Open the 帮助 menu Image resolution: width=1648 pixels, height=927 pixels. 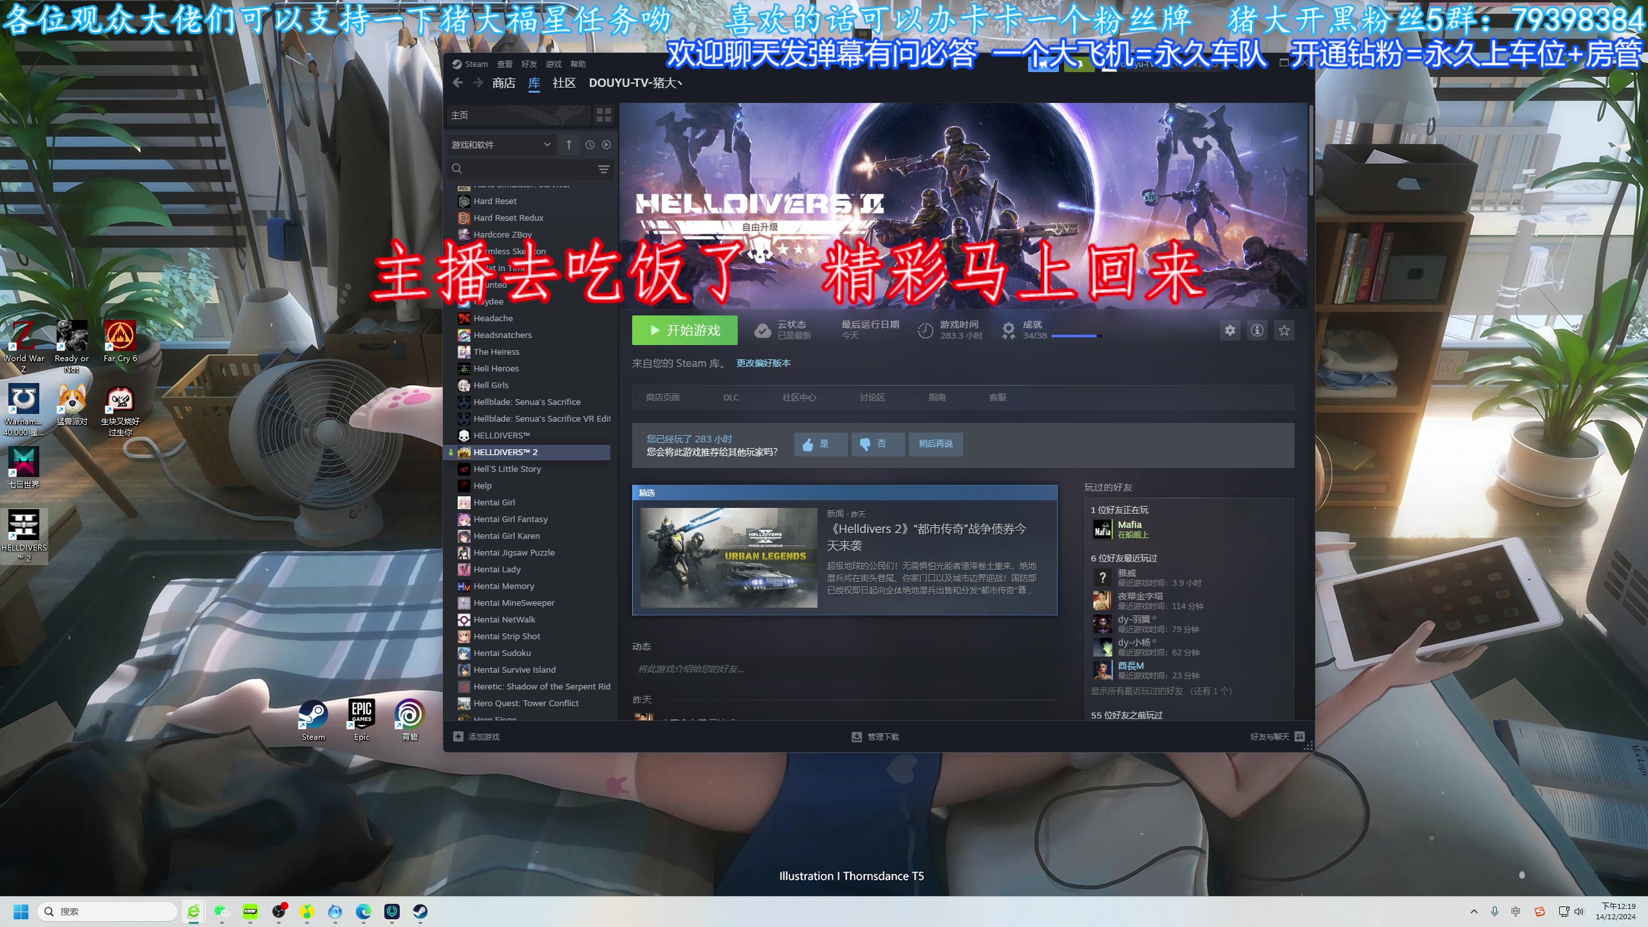578,64
